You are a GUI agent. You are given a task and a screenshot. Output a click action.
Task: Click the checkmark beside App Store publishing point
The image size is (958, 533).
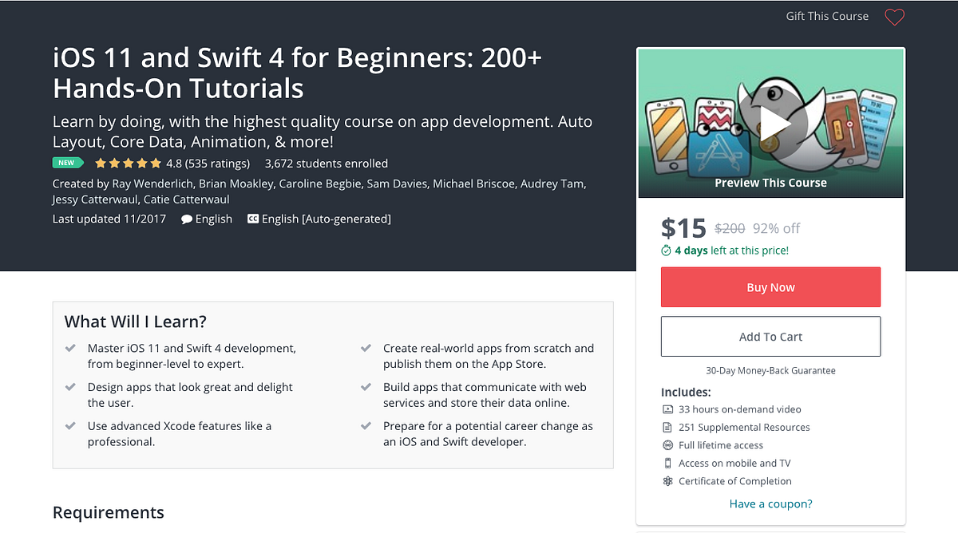click(x=366, y=349)
